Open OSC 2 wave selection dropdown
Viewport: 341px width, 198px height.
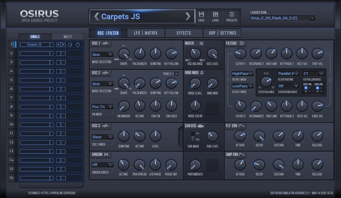coord(102,84)
